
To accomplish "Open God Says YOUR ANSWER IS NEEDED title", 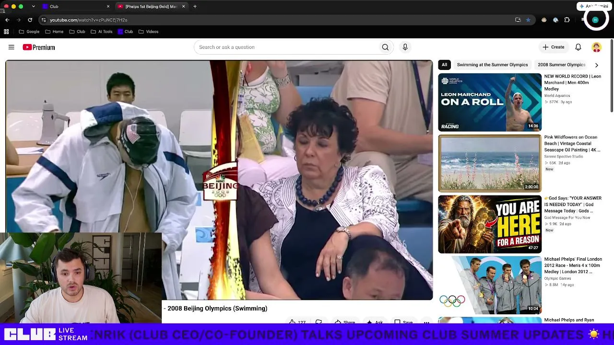I will 573,204.
